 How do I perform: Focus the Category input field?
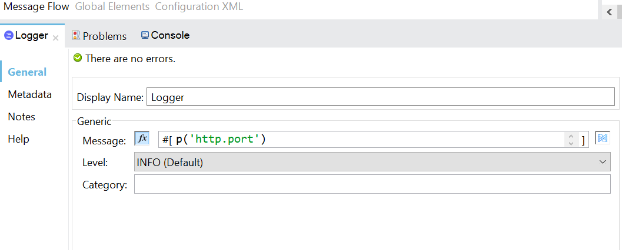tap(372, 185)
